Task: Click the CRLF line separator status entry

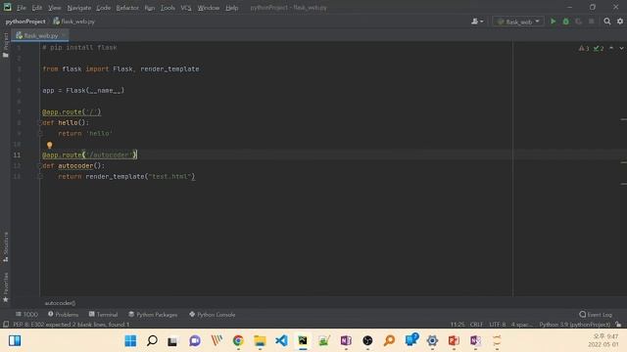Action: click(x=476, y=325)
